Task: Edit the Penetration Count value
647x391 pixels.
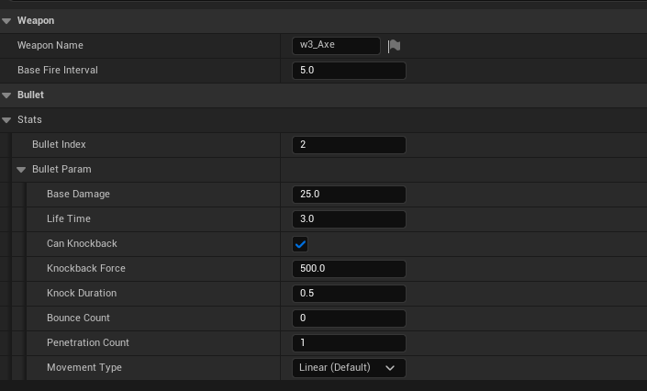Action: coord(349,342)
